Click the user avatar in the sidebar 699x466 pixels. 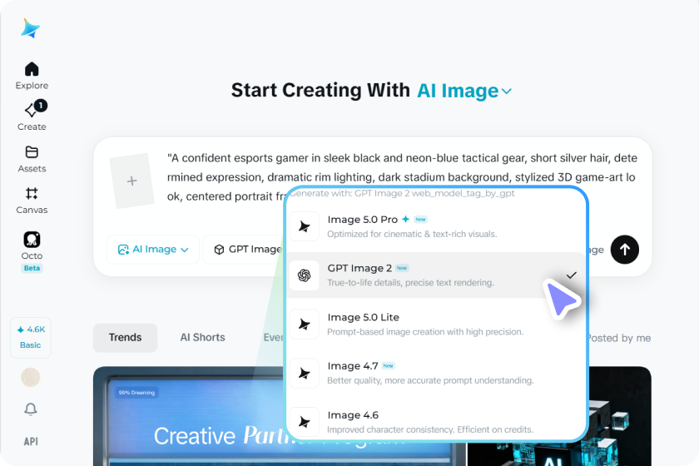pyautogui.click(x=31, y=377)
